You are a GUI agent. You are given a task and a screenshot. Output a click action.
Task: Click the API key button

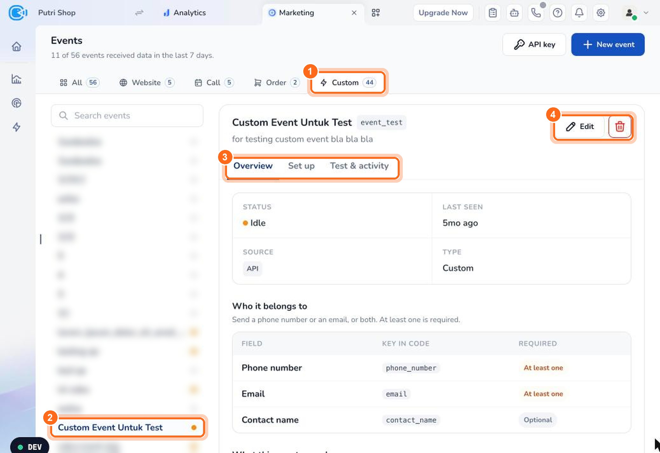[534, 44]
